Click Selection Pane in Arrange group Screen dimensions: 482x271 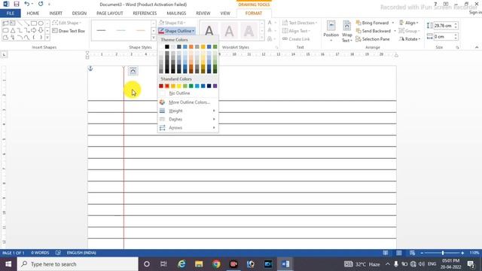[373, 39]
